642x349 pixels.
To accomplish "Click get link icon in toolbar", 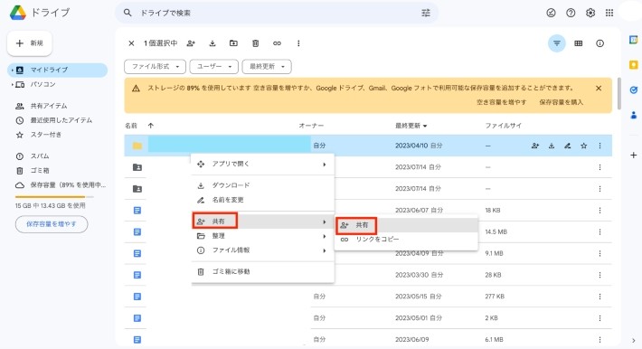I will click(x=277, y=43).
